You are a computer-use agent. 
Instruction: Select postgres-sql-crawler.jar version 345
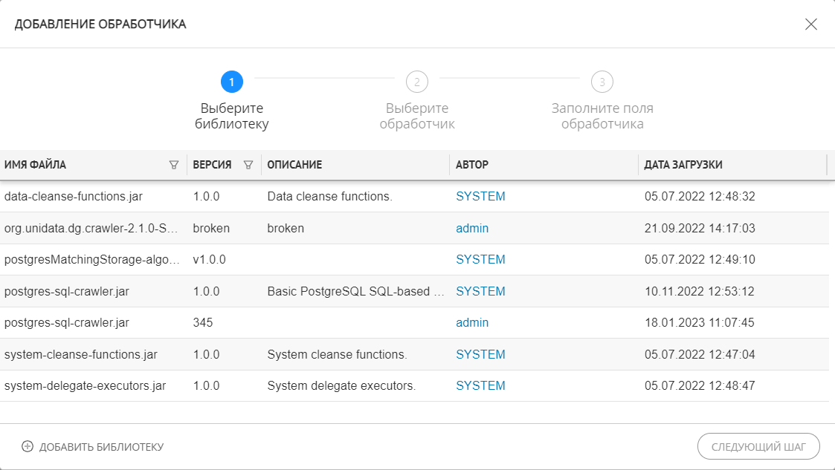click(67, 323)
